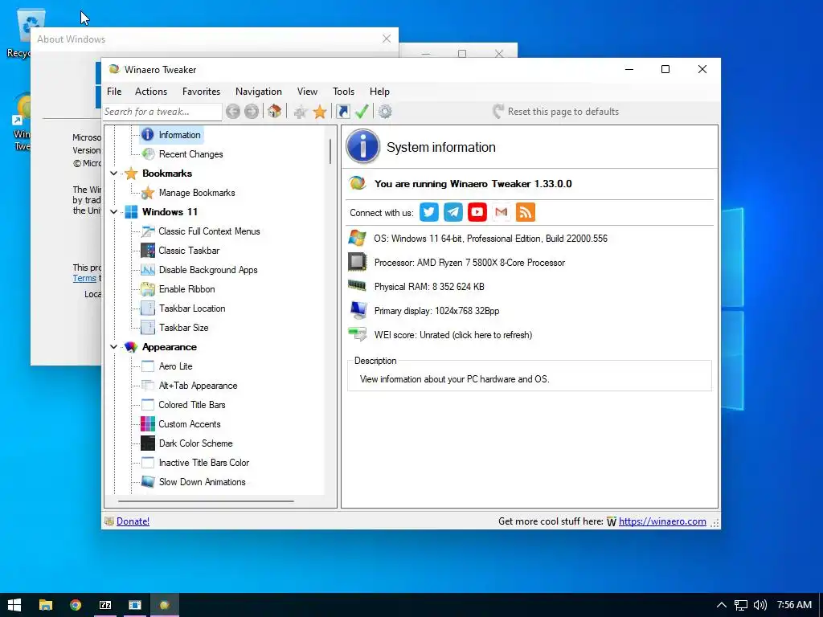The width and height of the screenshot is (823, 617).
Task: Click the Terms link in About Windows
Action: tap(84, 278)
